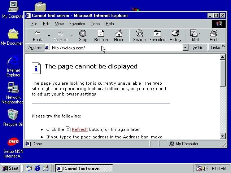Click in the address URL field
Image resolution: width=231 pixels, height=173 pixels.
(x=113, y=48)
